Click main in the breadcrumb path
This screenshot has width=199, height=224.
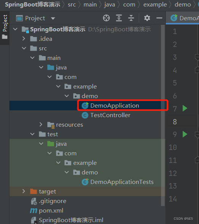click(x=90, y=5)
